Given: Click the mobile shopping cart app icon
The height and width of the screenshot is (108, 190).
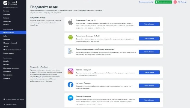Looking at the screenshot, I should coord(70,51).
